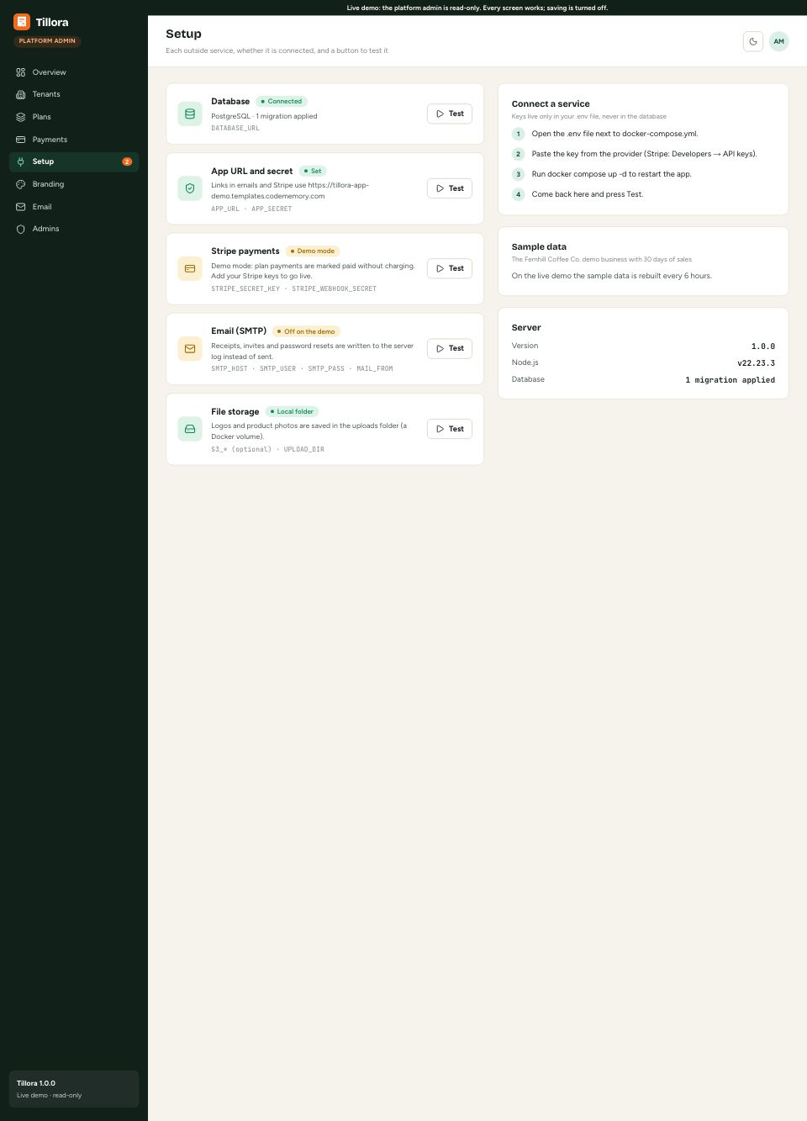The height and width of the screenshot is (1121, 807).
Task: Run Test for App URL and secret
Action: tap(450, 188)
